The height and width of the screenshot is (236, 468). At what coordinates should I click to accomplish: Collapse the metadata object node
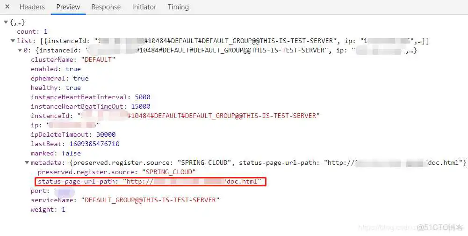27,163
